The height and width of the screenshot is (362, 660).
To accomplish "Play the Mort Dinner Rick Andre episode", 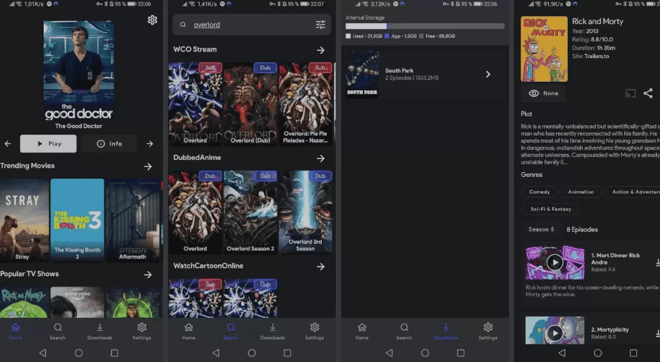I will 555,262.
